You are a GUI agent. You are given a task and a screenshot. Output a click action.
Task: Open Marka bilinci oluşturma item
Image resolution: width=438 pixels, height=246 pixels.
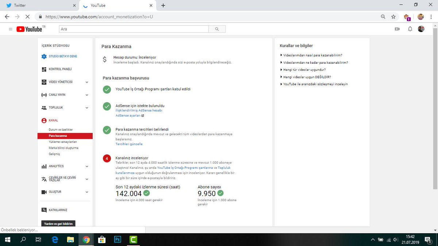(x=64, y=148)
